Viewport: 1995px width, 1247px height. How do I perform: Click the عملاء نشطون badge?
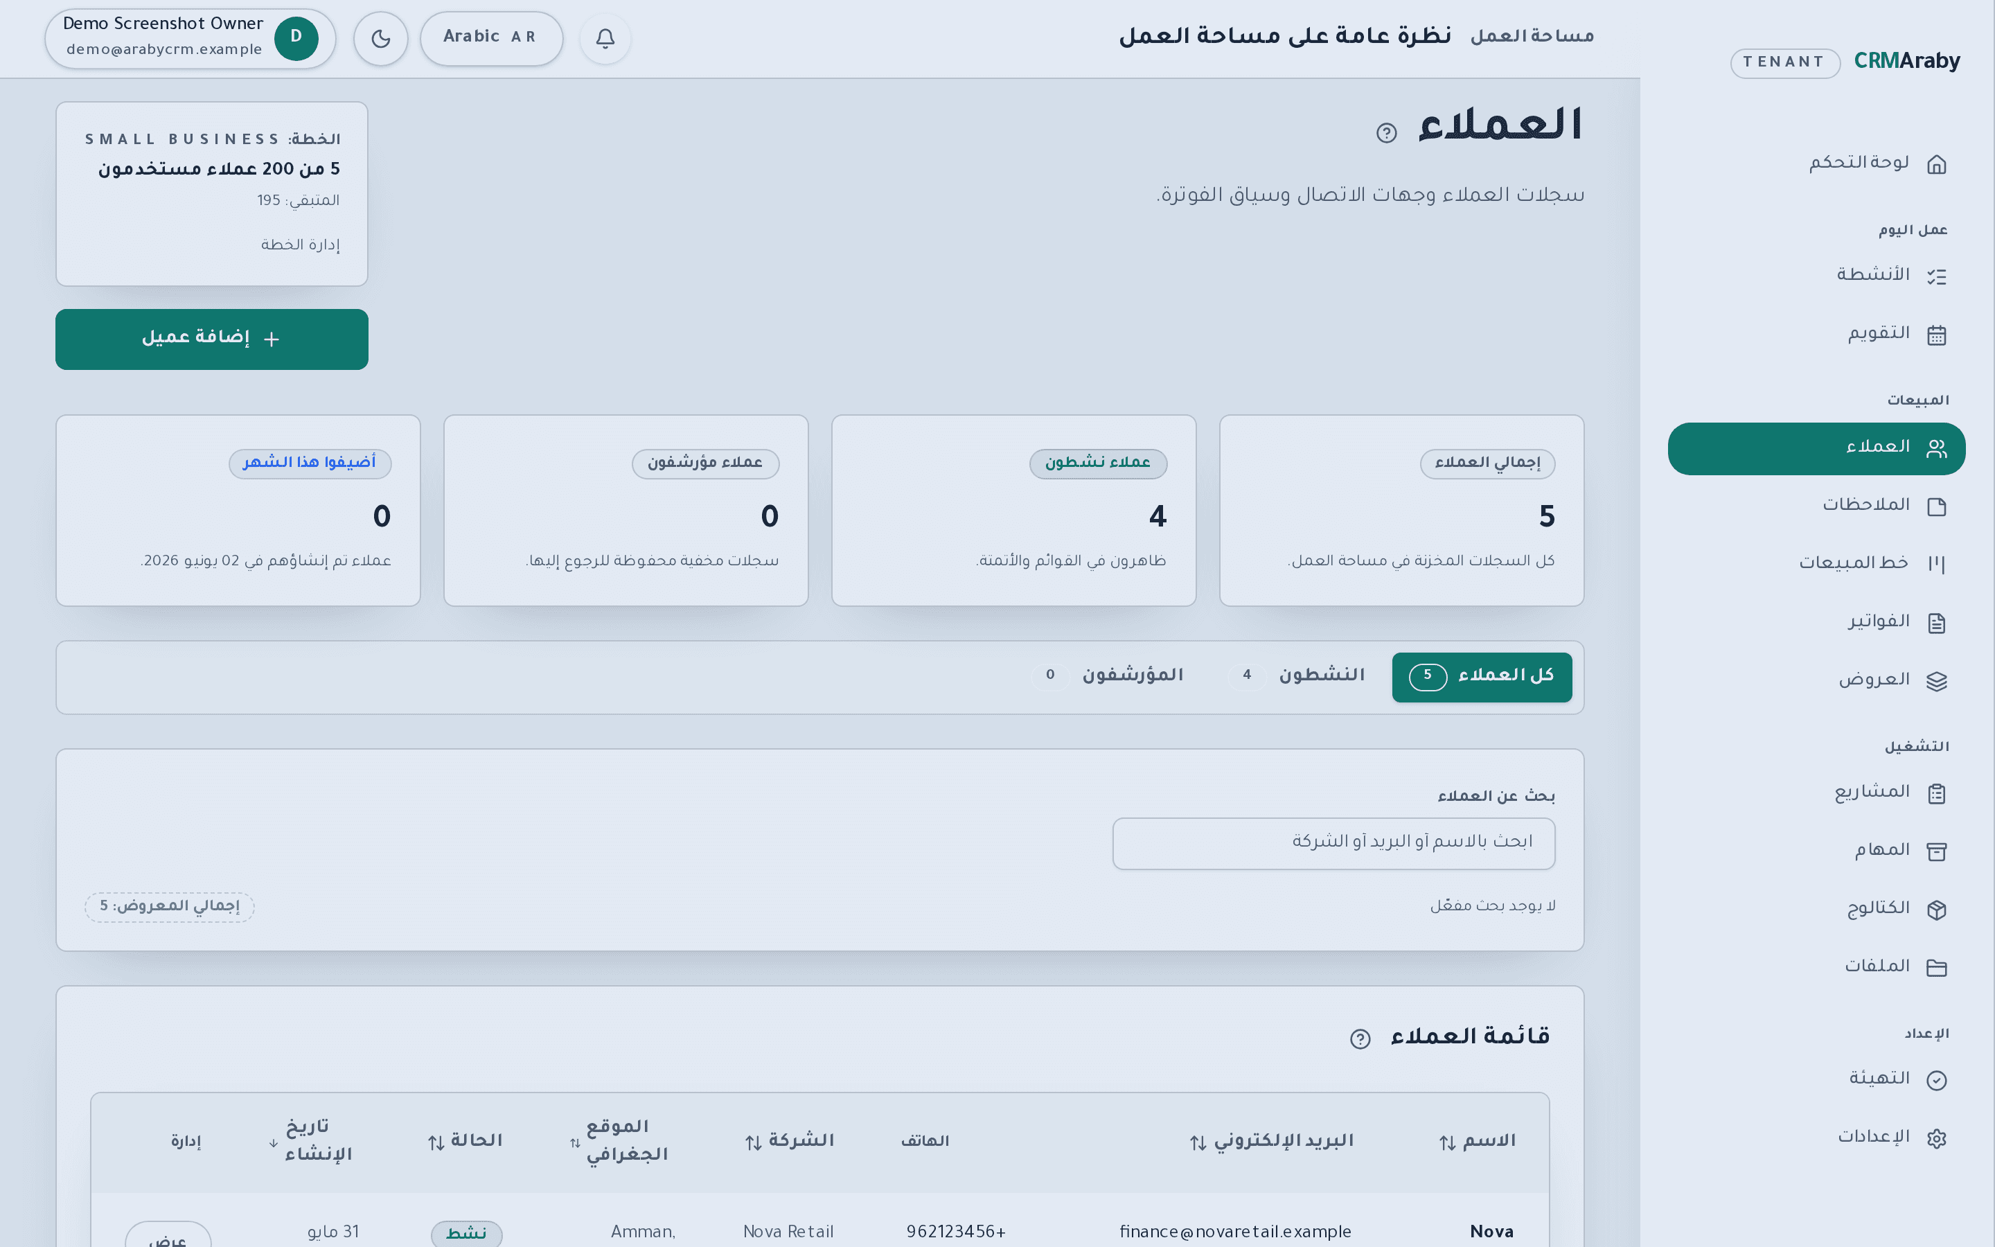(1097, 463)
